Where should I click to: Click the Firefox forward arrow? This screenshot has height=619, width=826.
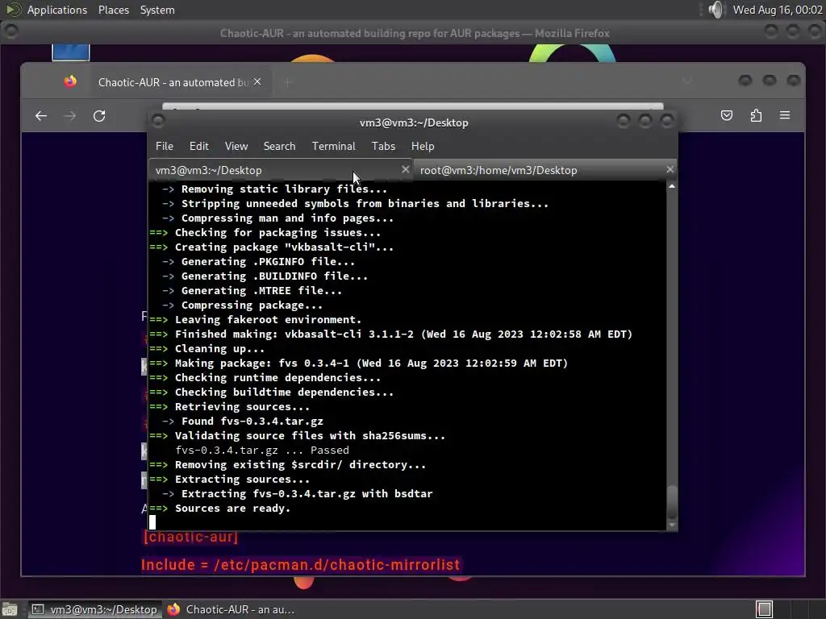pyautogui.click(x=69, y=116)
